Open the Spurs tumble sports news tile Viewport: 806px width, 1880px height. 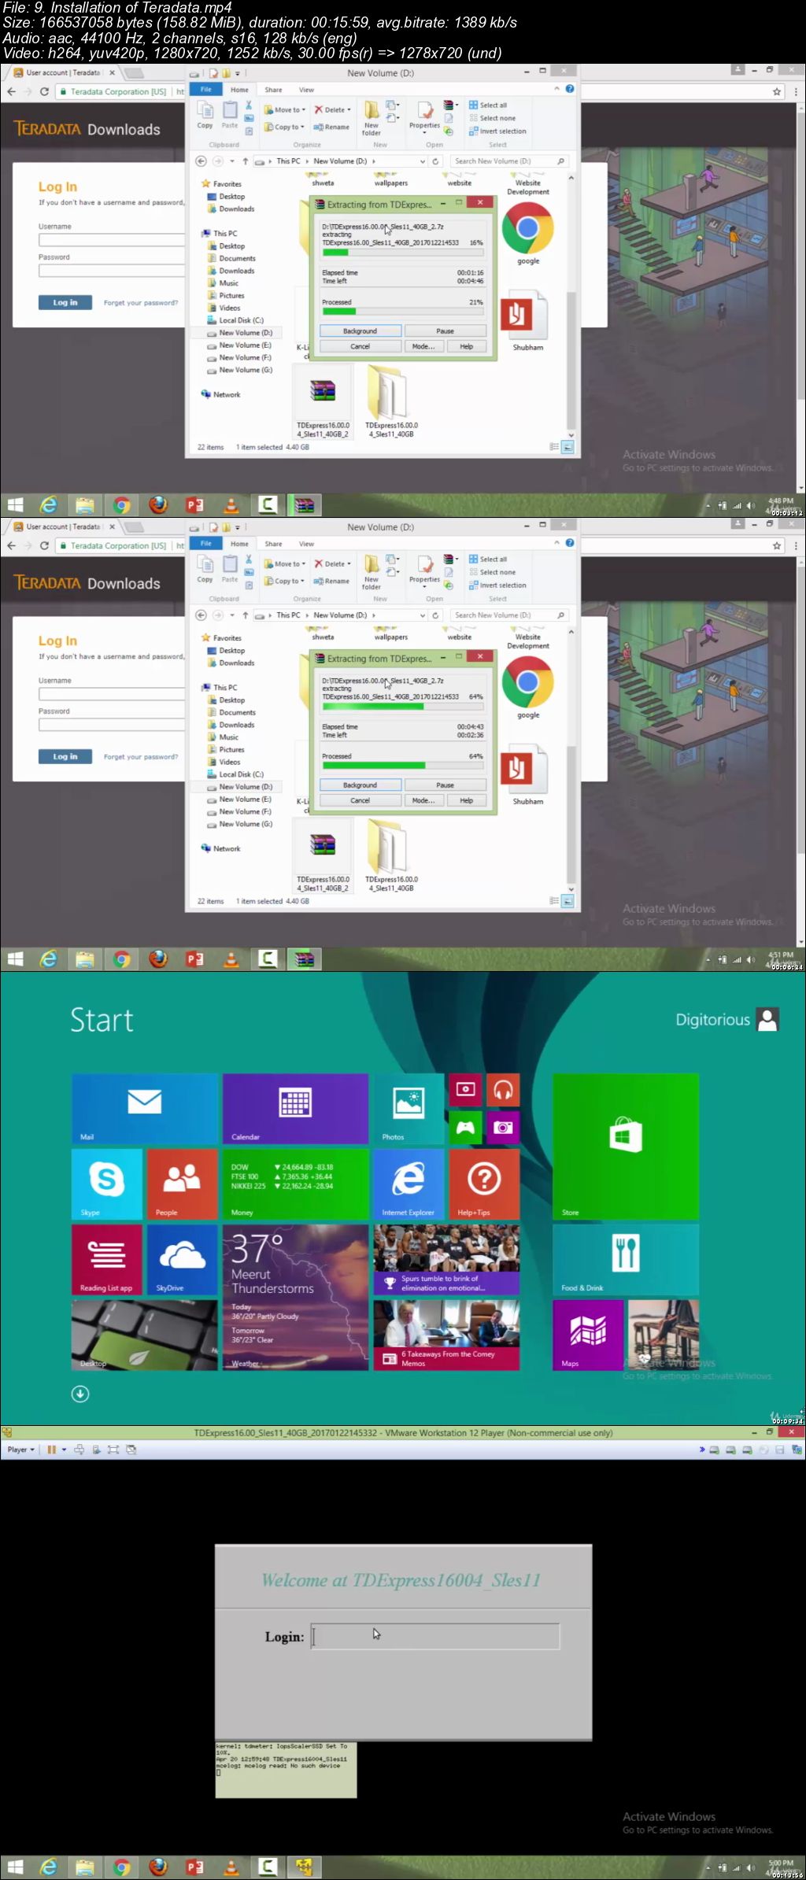point(446,1259)
